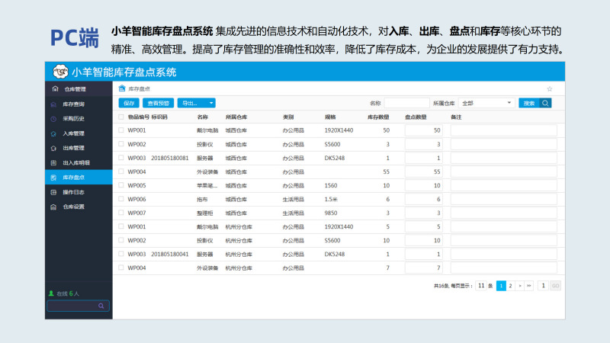This screenshot has width=610, height=343.
Task: Click the 库存盘点 breadcrumb text
Action: [140, 89]
